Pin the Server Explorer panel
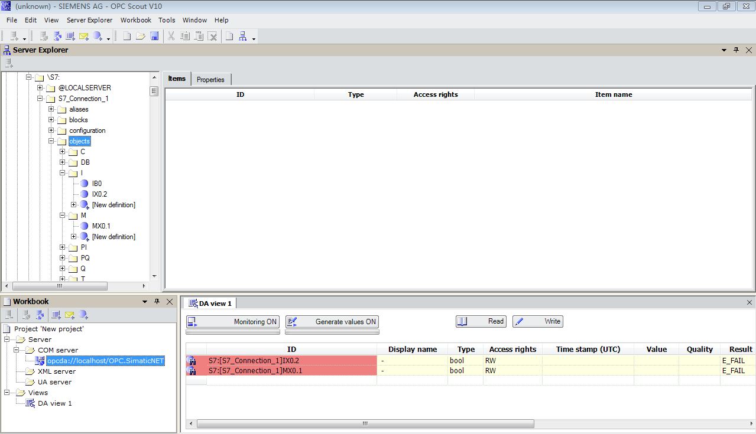The width and height of the screenshot is (756, 434). tap(736, 50)
